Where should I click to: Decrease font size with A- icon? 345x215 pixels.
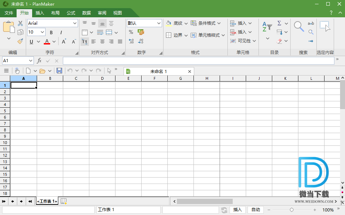[74, 41]
